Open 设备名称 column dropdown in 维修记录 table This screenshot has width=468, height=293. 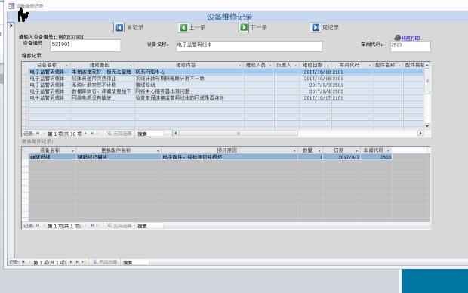click(x=67, y=66)
